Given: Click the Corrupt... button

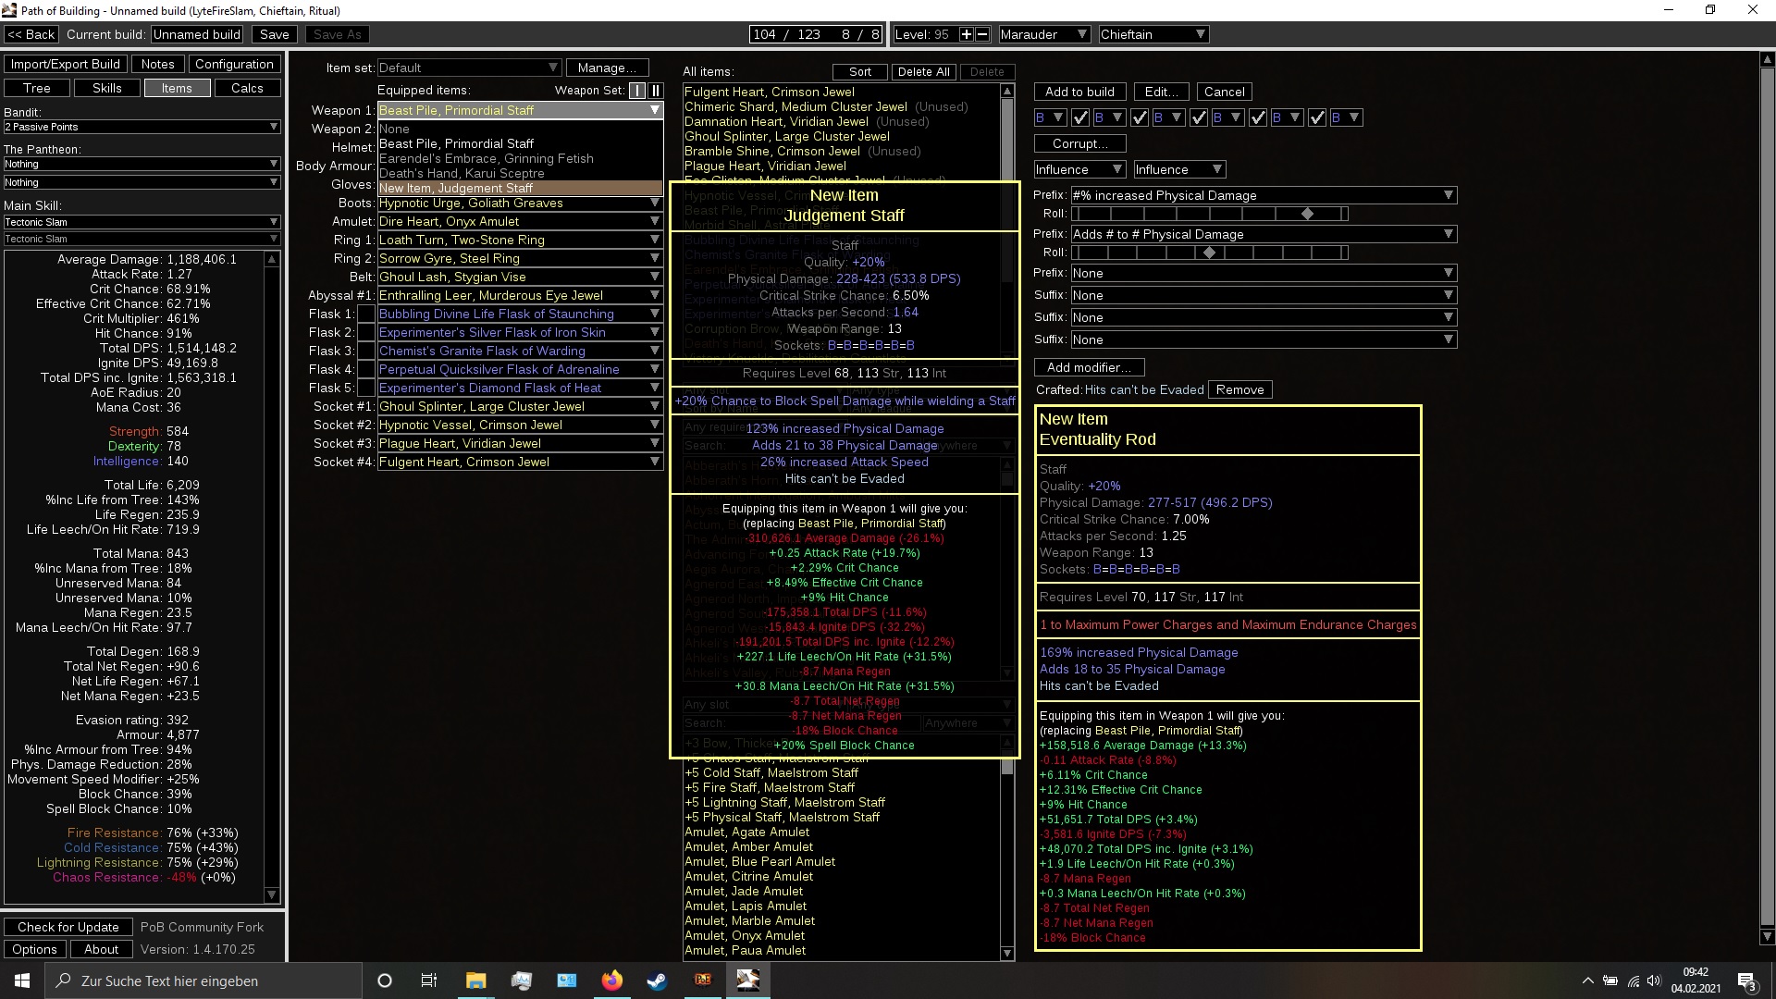Looking at the screenshot, I should pos(1079,143).
